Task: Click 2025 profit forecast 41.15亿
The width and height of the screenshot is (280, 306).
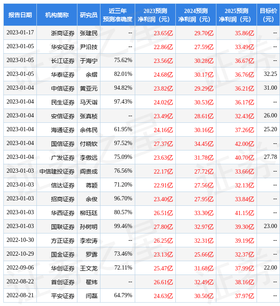Action: (244, 213)
